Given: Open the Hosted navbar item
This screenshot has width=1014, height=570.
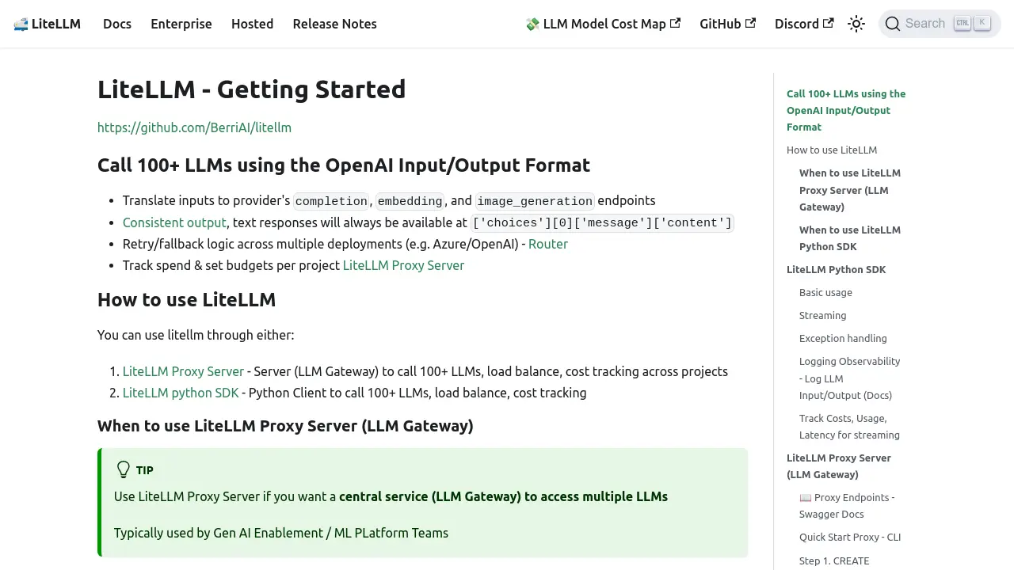Looking at the screenshot, I should coord(252,24).
